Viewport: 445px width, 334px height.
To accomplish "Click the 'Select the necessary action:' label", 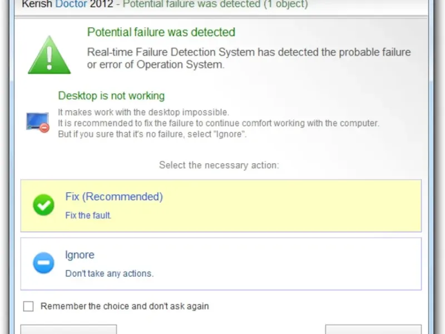I will 219,165.
